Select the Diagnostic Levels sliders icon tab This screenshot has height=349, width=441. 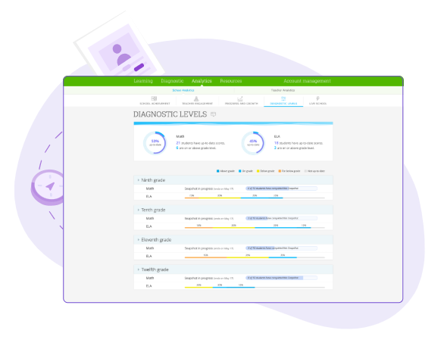pos(283,101)
